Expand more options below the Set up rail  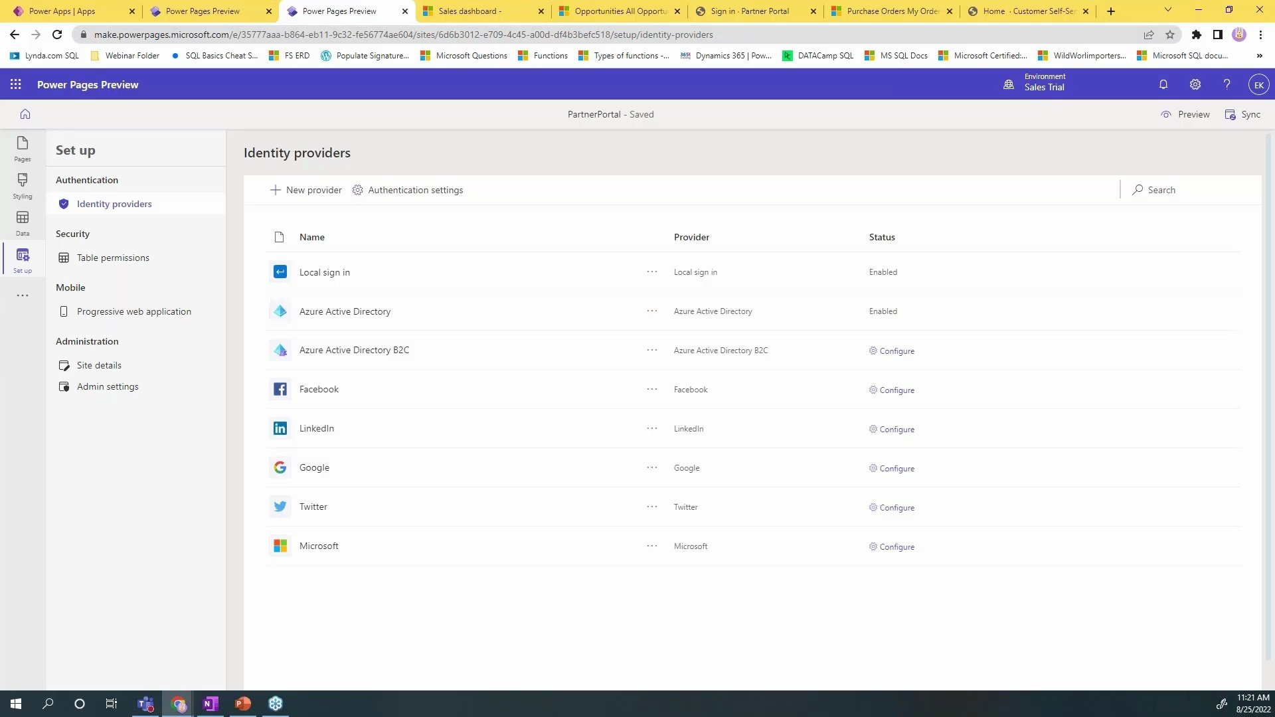(22, 295)
